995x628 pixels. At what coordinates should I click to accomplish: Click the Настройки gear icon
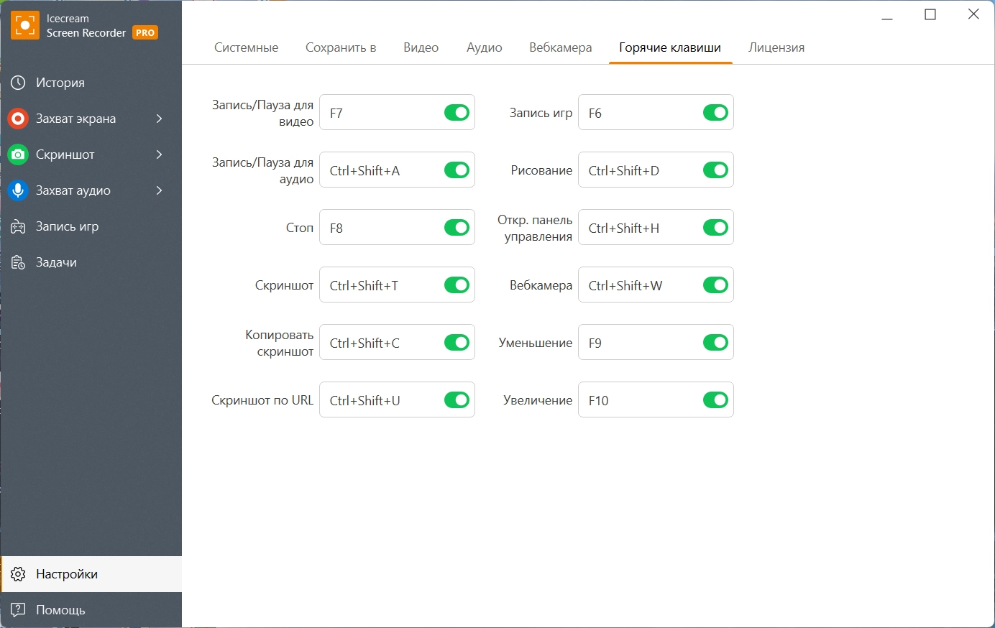point(18,574)
